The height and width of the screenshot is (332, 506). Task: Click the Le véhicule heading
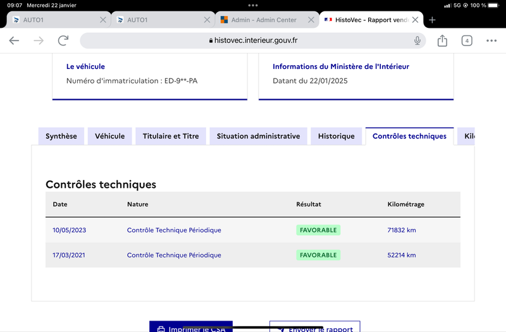coord(85,66)
